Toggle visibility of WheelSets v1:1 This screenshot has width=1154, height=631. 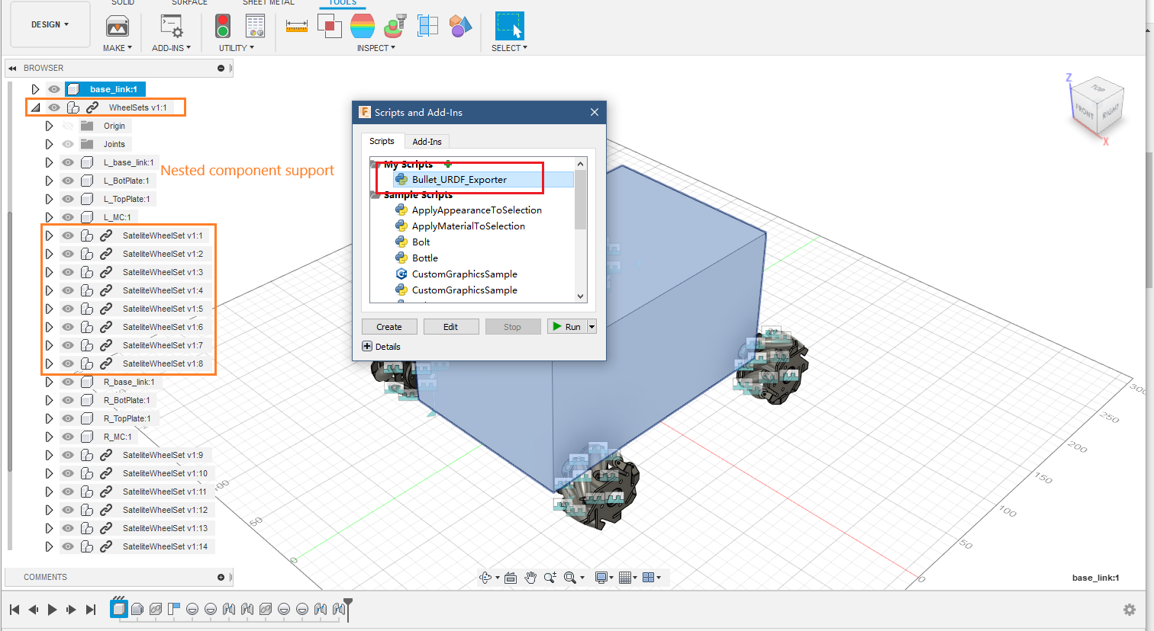[54, 107]
